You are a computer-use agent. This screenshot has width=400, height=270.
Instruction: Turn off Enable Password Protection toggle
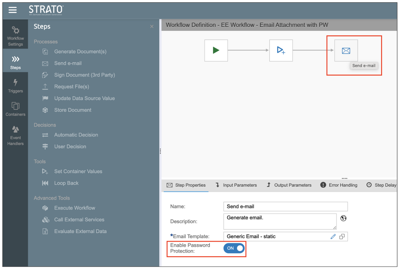point(234,248)
